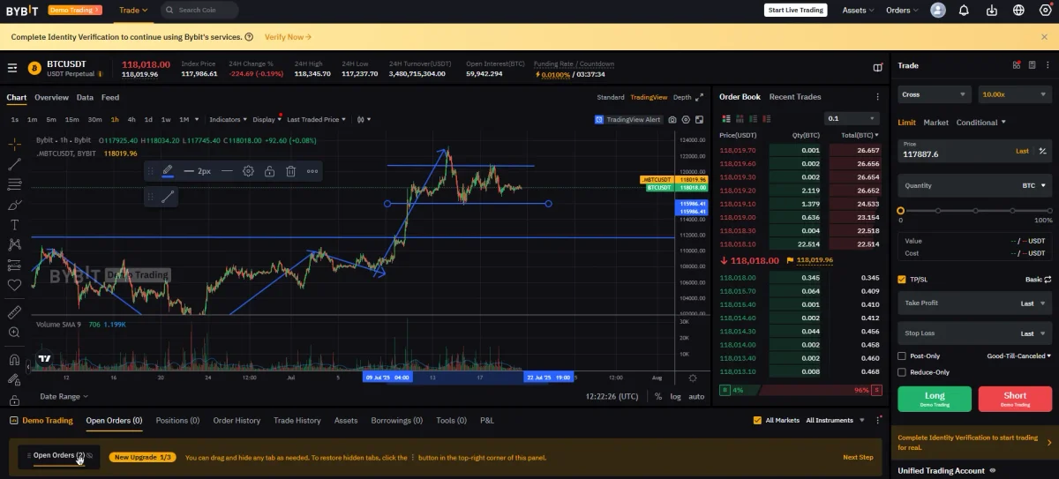The image size is (1059, 479).
Task: Click the Start Live Trading button
Action: 795,11
